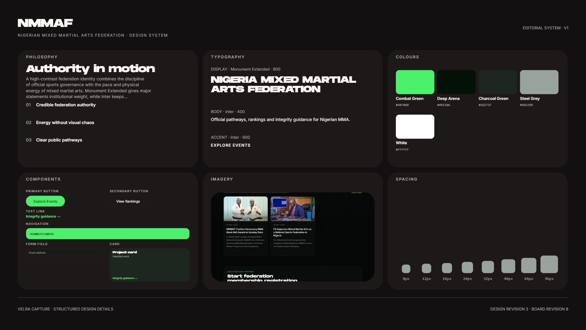This screenshot has height=330, width=586.
Task: Click the NMMAF Confers Honourary MMA Black Belt headline
Action: [245, 231]
